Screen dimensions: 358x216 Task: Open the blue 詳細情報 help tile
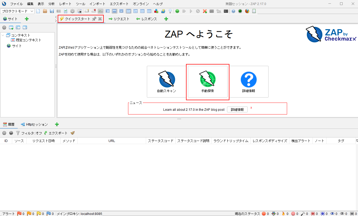[x=249, y=82]
